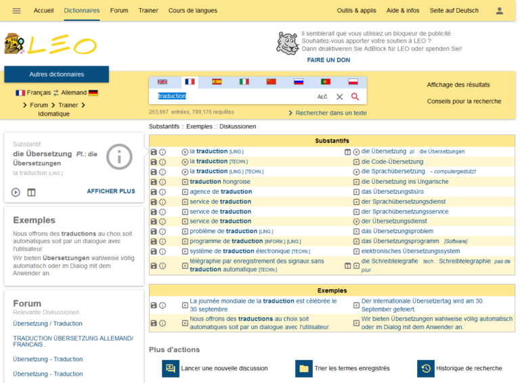520x383 pixels.
Task: Show info for 'la traduction [TECHN.]' entry
Action: pos(162,162)
